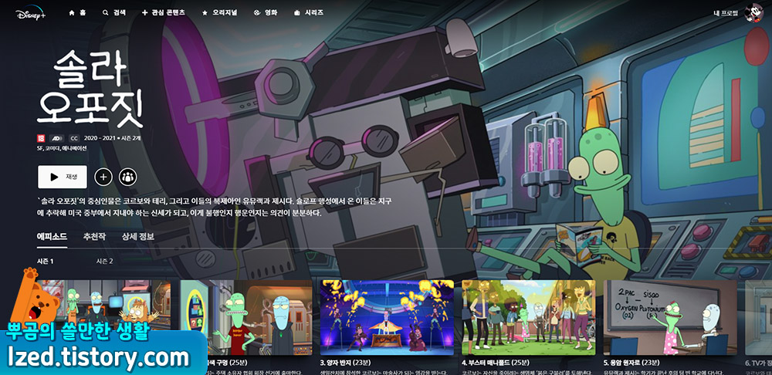Open the 시리즈 section
Screen dimensions: 772x375
308,13
